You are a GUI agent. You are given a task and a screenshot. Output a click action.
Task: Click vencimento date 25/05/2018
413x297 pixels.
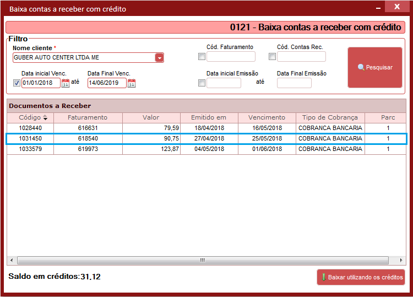coord(267,139)
